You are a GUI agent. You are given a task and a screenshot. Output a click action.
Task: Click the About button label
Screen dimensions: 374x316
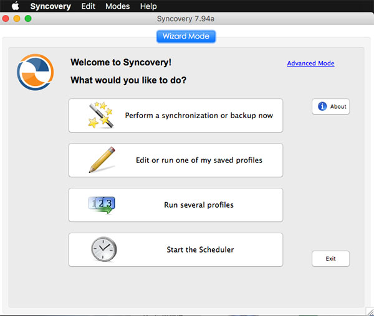[338, 106]
